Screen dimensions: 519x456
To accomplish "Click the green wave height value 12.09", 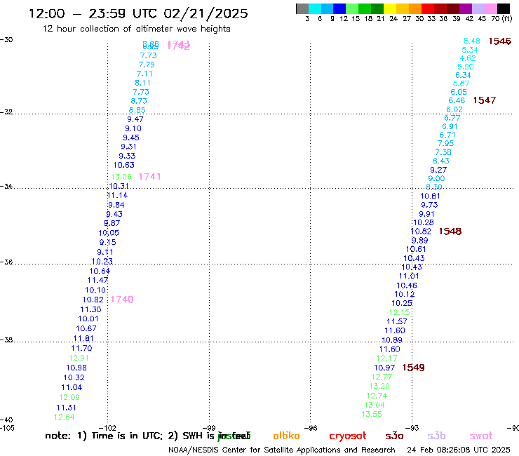I will (x=69, y=397).
